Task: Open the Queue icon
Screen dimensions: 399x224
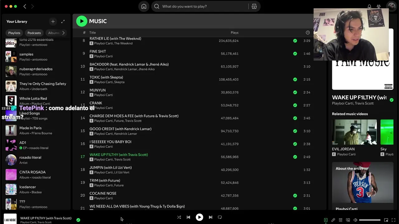Action: pos(340,220)
